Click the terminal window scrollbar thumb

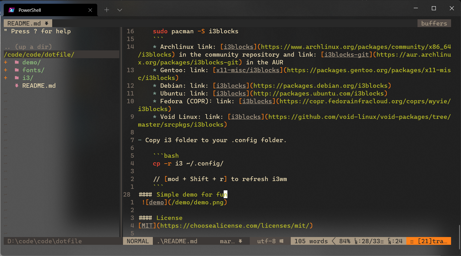[459, 237]
